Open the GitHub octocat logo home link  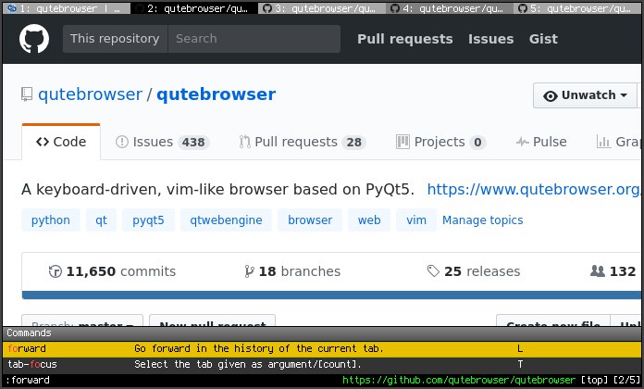pos(34,39)
